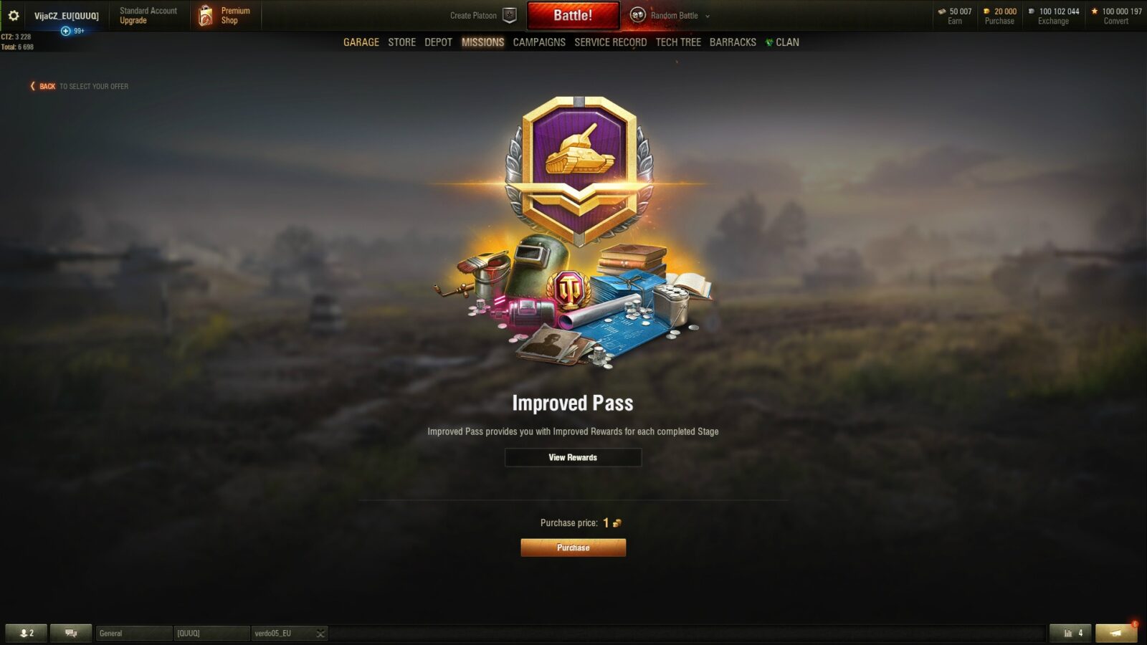The image size is (1147, 645).
Task: Click the blue plus 99+ icon
Action: 72,31
